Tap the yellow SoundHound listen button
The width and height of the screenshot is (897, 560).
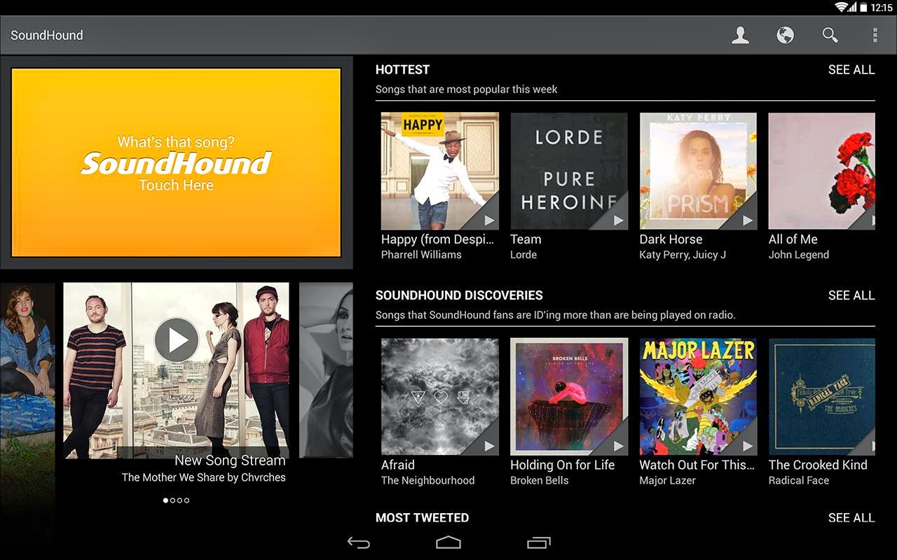click(176, 162)
